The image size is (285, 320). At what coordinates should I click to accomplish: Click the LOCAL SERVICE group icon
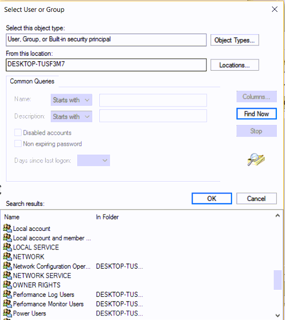tap(8, 247)
